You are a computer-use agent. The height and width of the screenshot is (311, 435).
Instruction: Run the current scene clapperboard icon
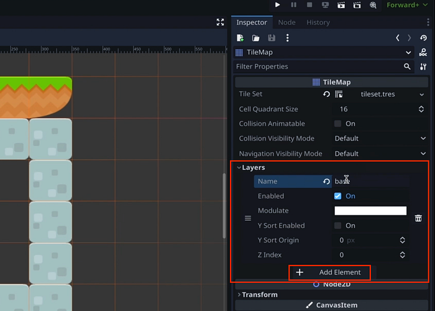pos(341,5)
